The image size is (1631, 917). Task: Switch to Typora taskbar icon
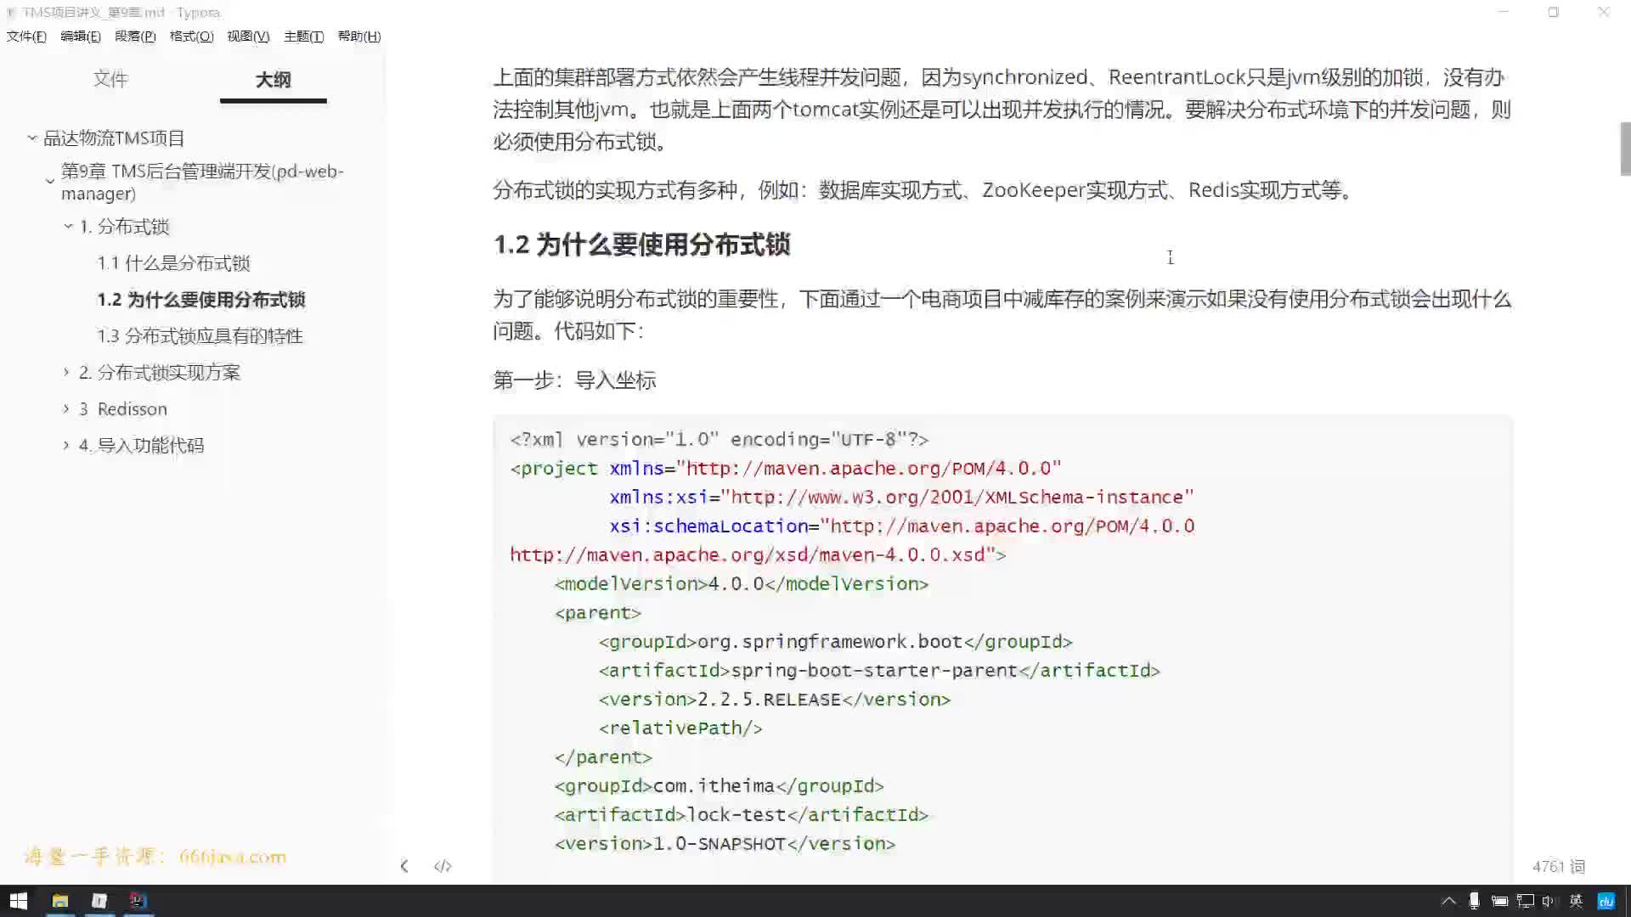tap(99, 901)
